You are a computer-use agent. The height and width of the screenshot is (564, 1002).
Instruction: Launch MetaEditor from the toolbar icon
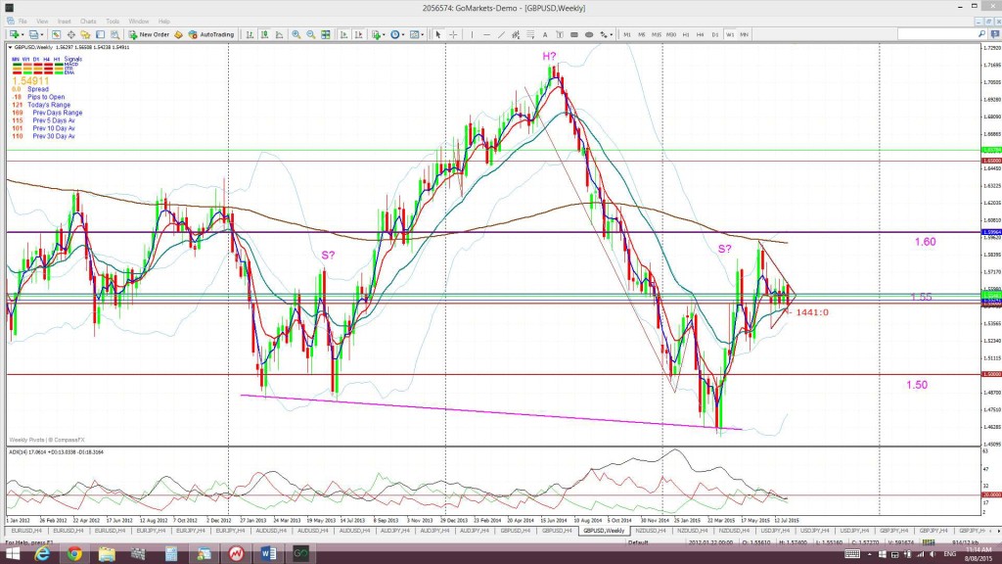[x=178, y=34]
